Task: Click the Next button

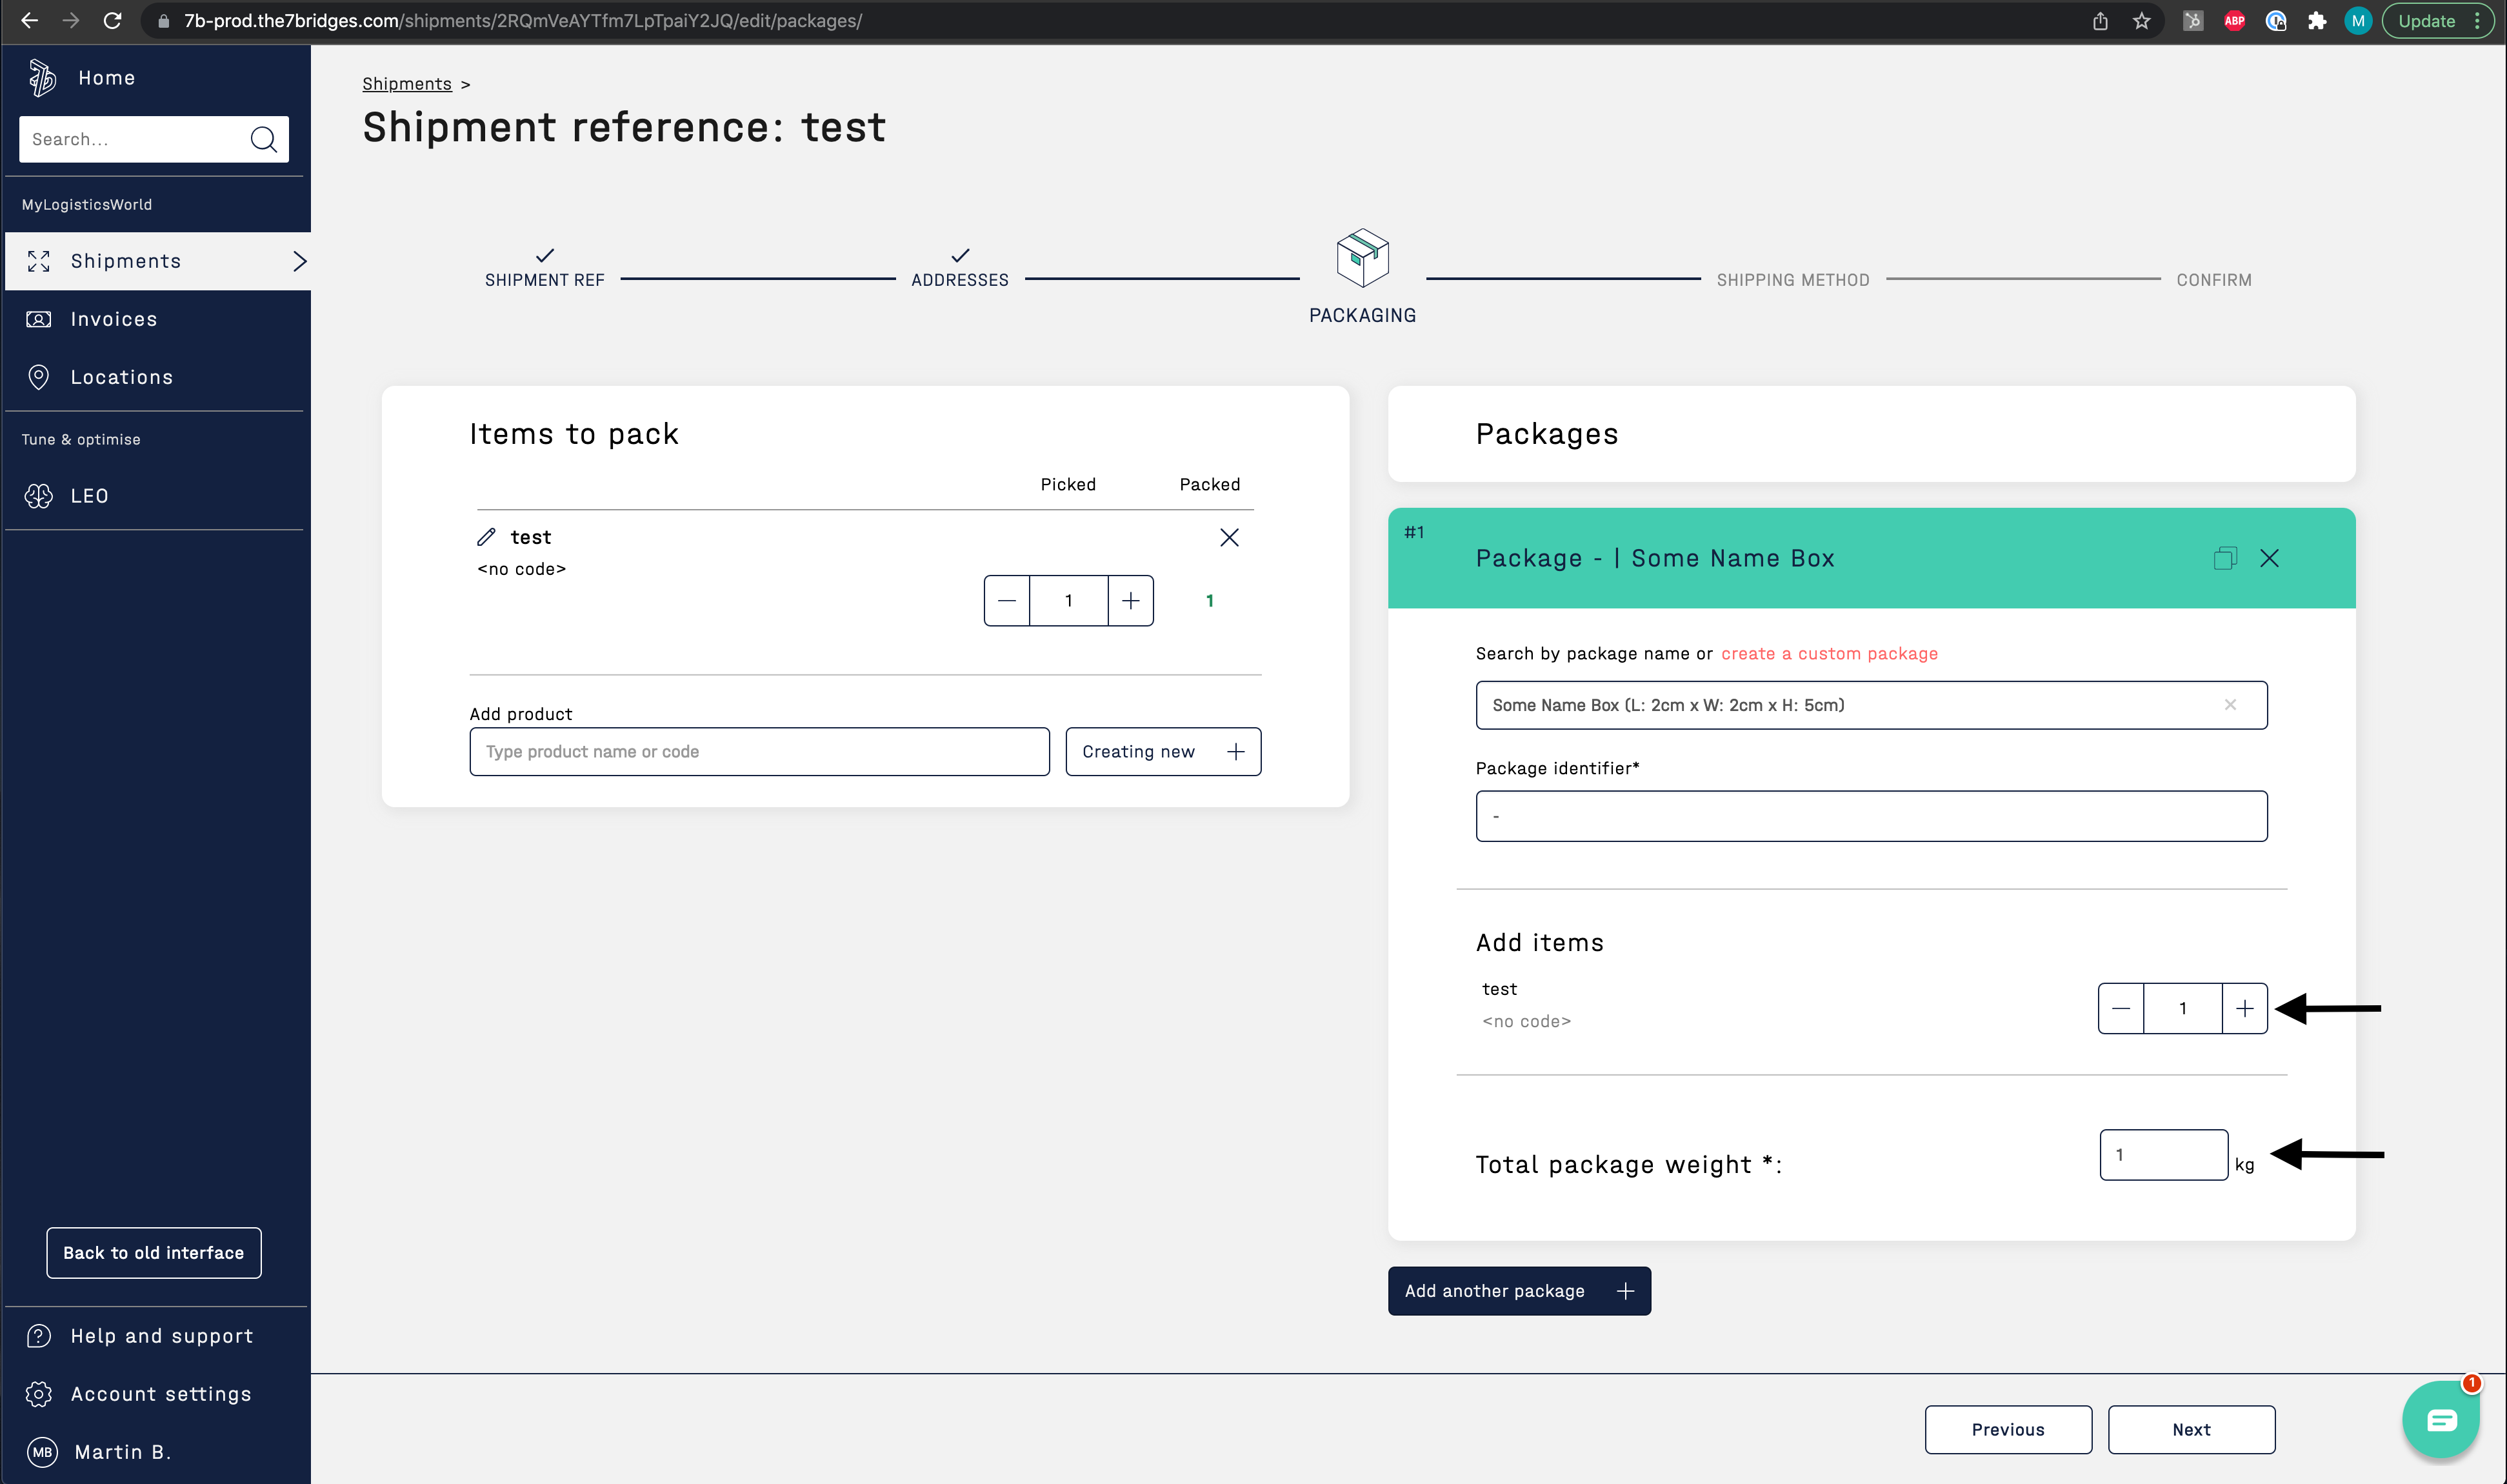Action: (x=2190, y=1429)
